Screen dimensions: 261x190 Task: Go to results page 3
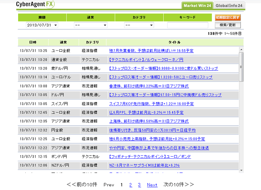pyautogui.click(x=139, y=185)
